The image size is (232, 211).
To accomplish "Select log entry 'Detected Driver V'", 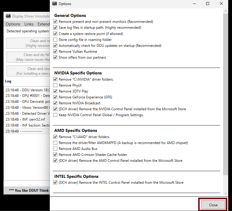I will pyautogui.click(x=27, y=113).
